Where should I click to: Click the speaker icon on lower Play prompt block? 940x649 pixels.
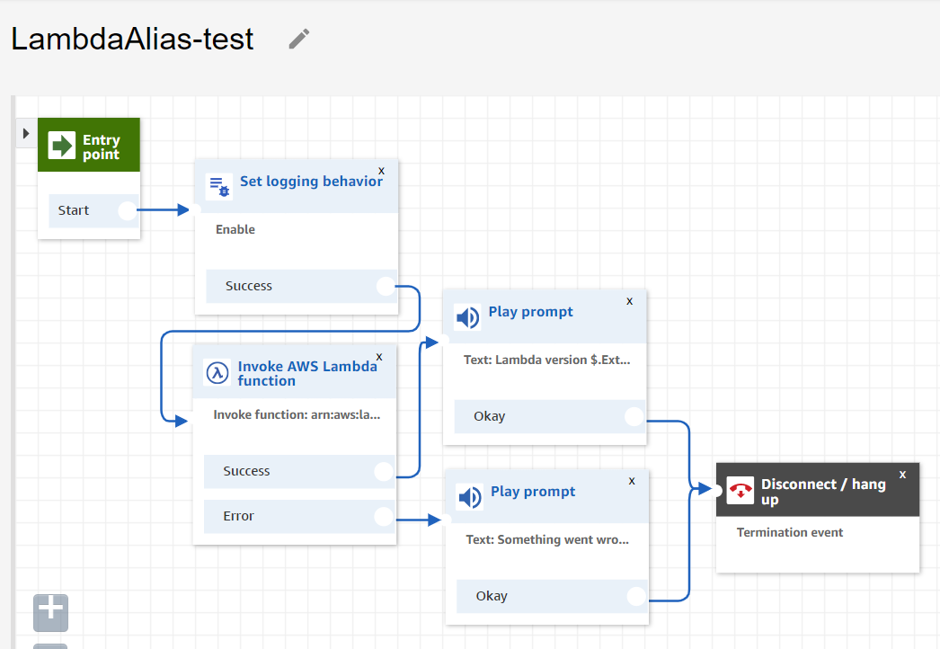click(x=469, y=497)
